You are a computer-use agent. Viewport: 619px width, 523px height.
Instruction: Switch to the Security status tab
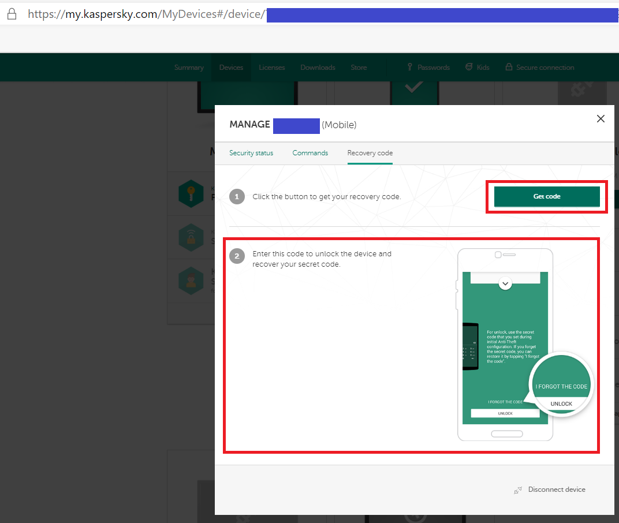tap(251, 153)
